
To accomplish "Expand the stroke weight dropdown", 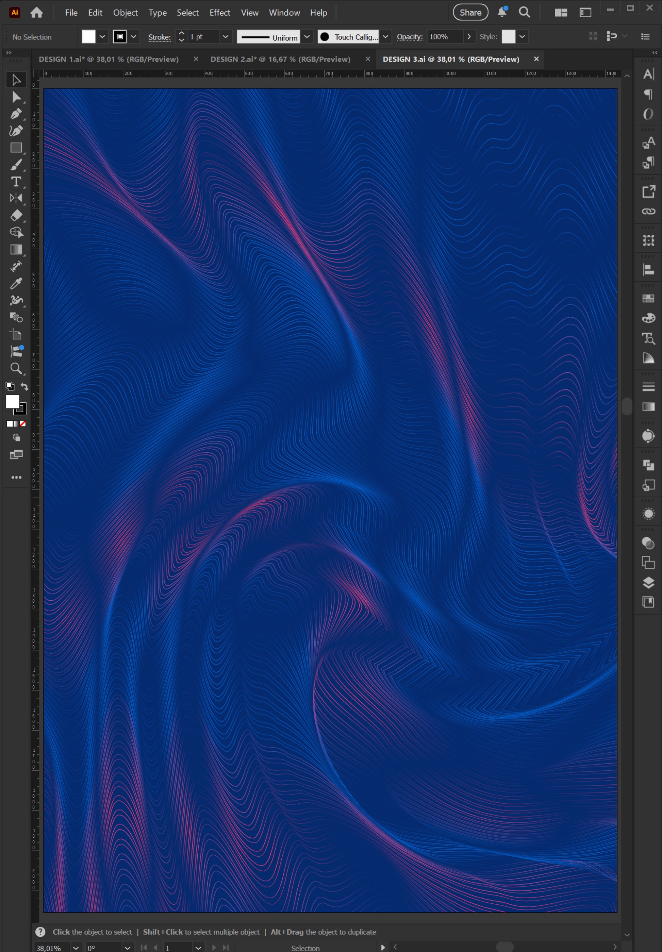I will point(225,36).
